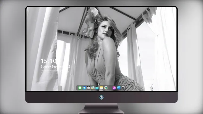Launch the Weather app from the dock
The width and height of the screenshot is (203, 114).
[84, 88]
